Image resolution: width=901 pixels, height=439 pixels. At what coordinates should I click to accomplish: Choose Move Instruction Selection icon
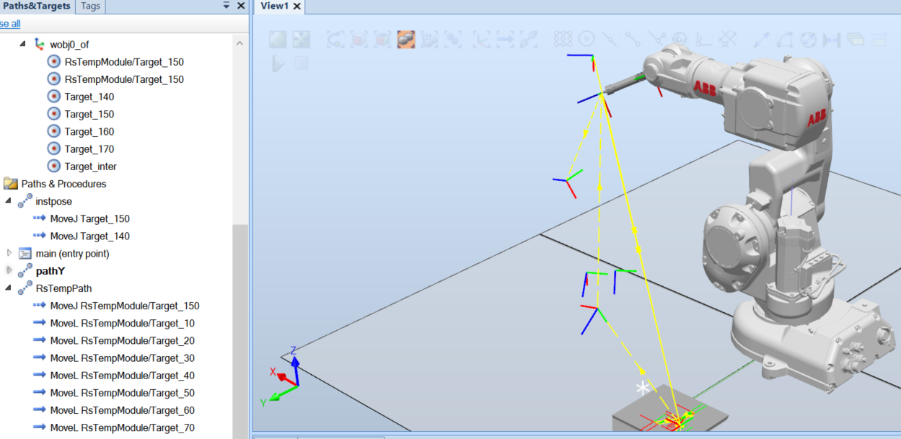coord(505,40)
